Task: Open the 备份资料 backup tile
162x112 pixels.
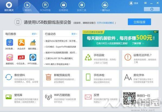Action: coord(21,78)
